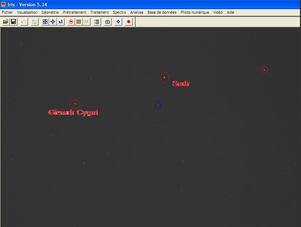Screen dimensions: 301x227
Task: Click the star circled next to Sadr
Action: click(x=164, y=78)
